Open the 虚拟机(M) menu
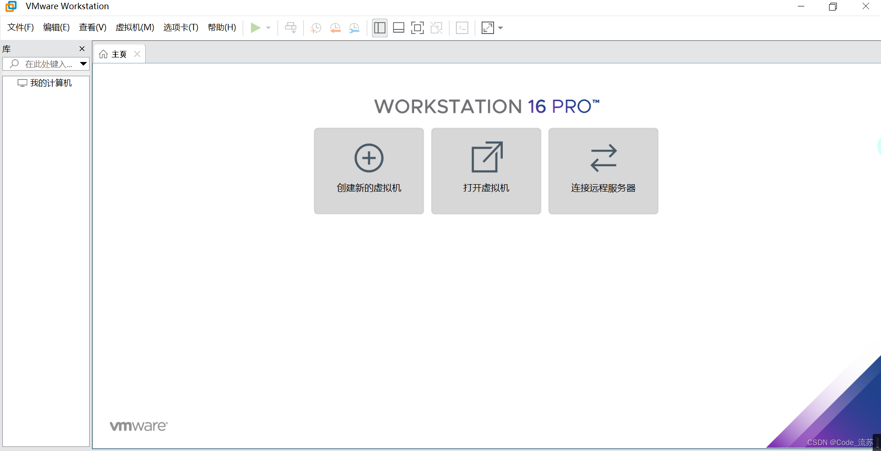 [135, 28]
